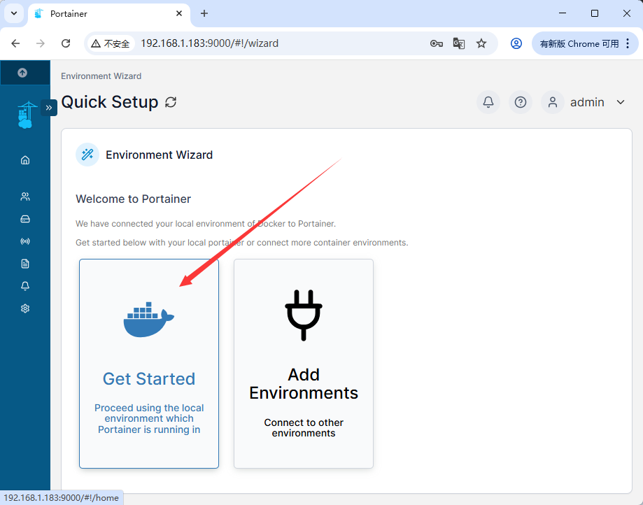Open the Settings gear icon in sidebar

click(25, 308)
